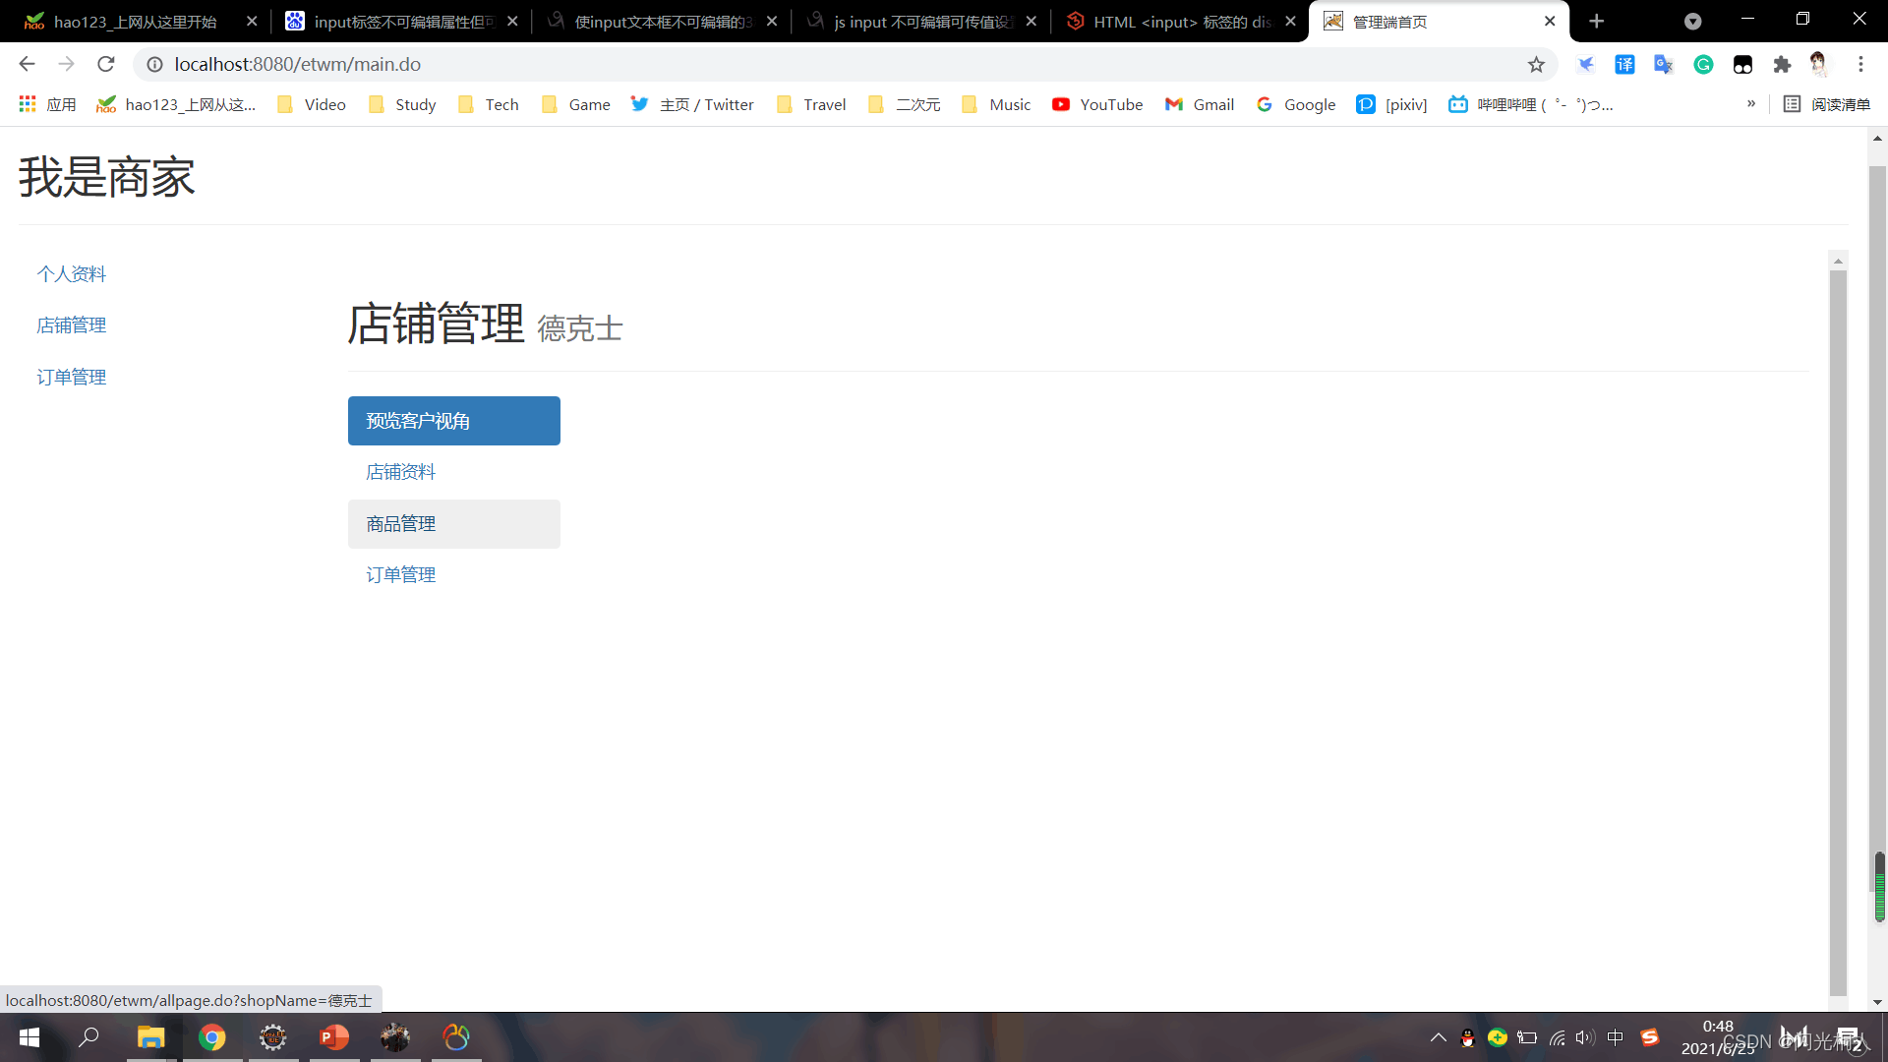Open the dark mode extension
Screen dimensions: 1888x1062
[1743, 64]
